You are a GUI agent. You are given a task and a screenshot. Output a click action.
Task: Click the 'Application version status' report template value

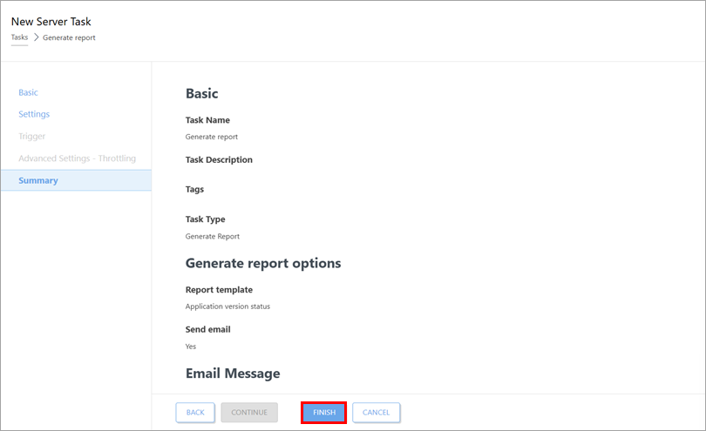(x=229, y=306)
